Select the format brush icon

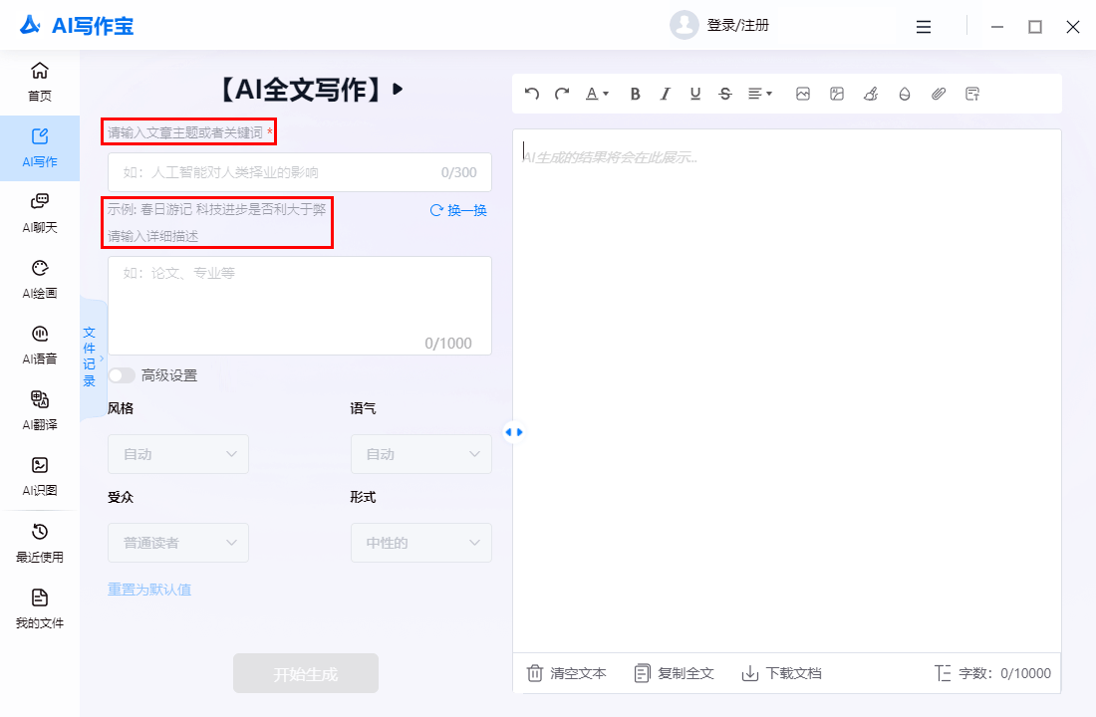tap(870, 93)
